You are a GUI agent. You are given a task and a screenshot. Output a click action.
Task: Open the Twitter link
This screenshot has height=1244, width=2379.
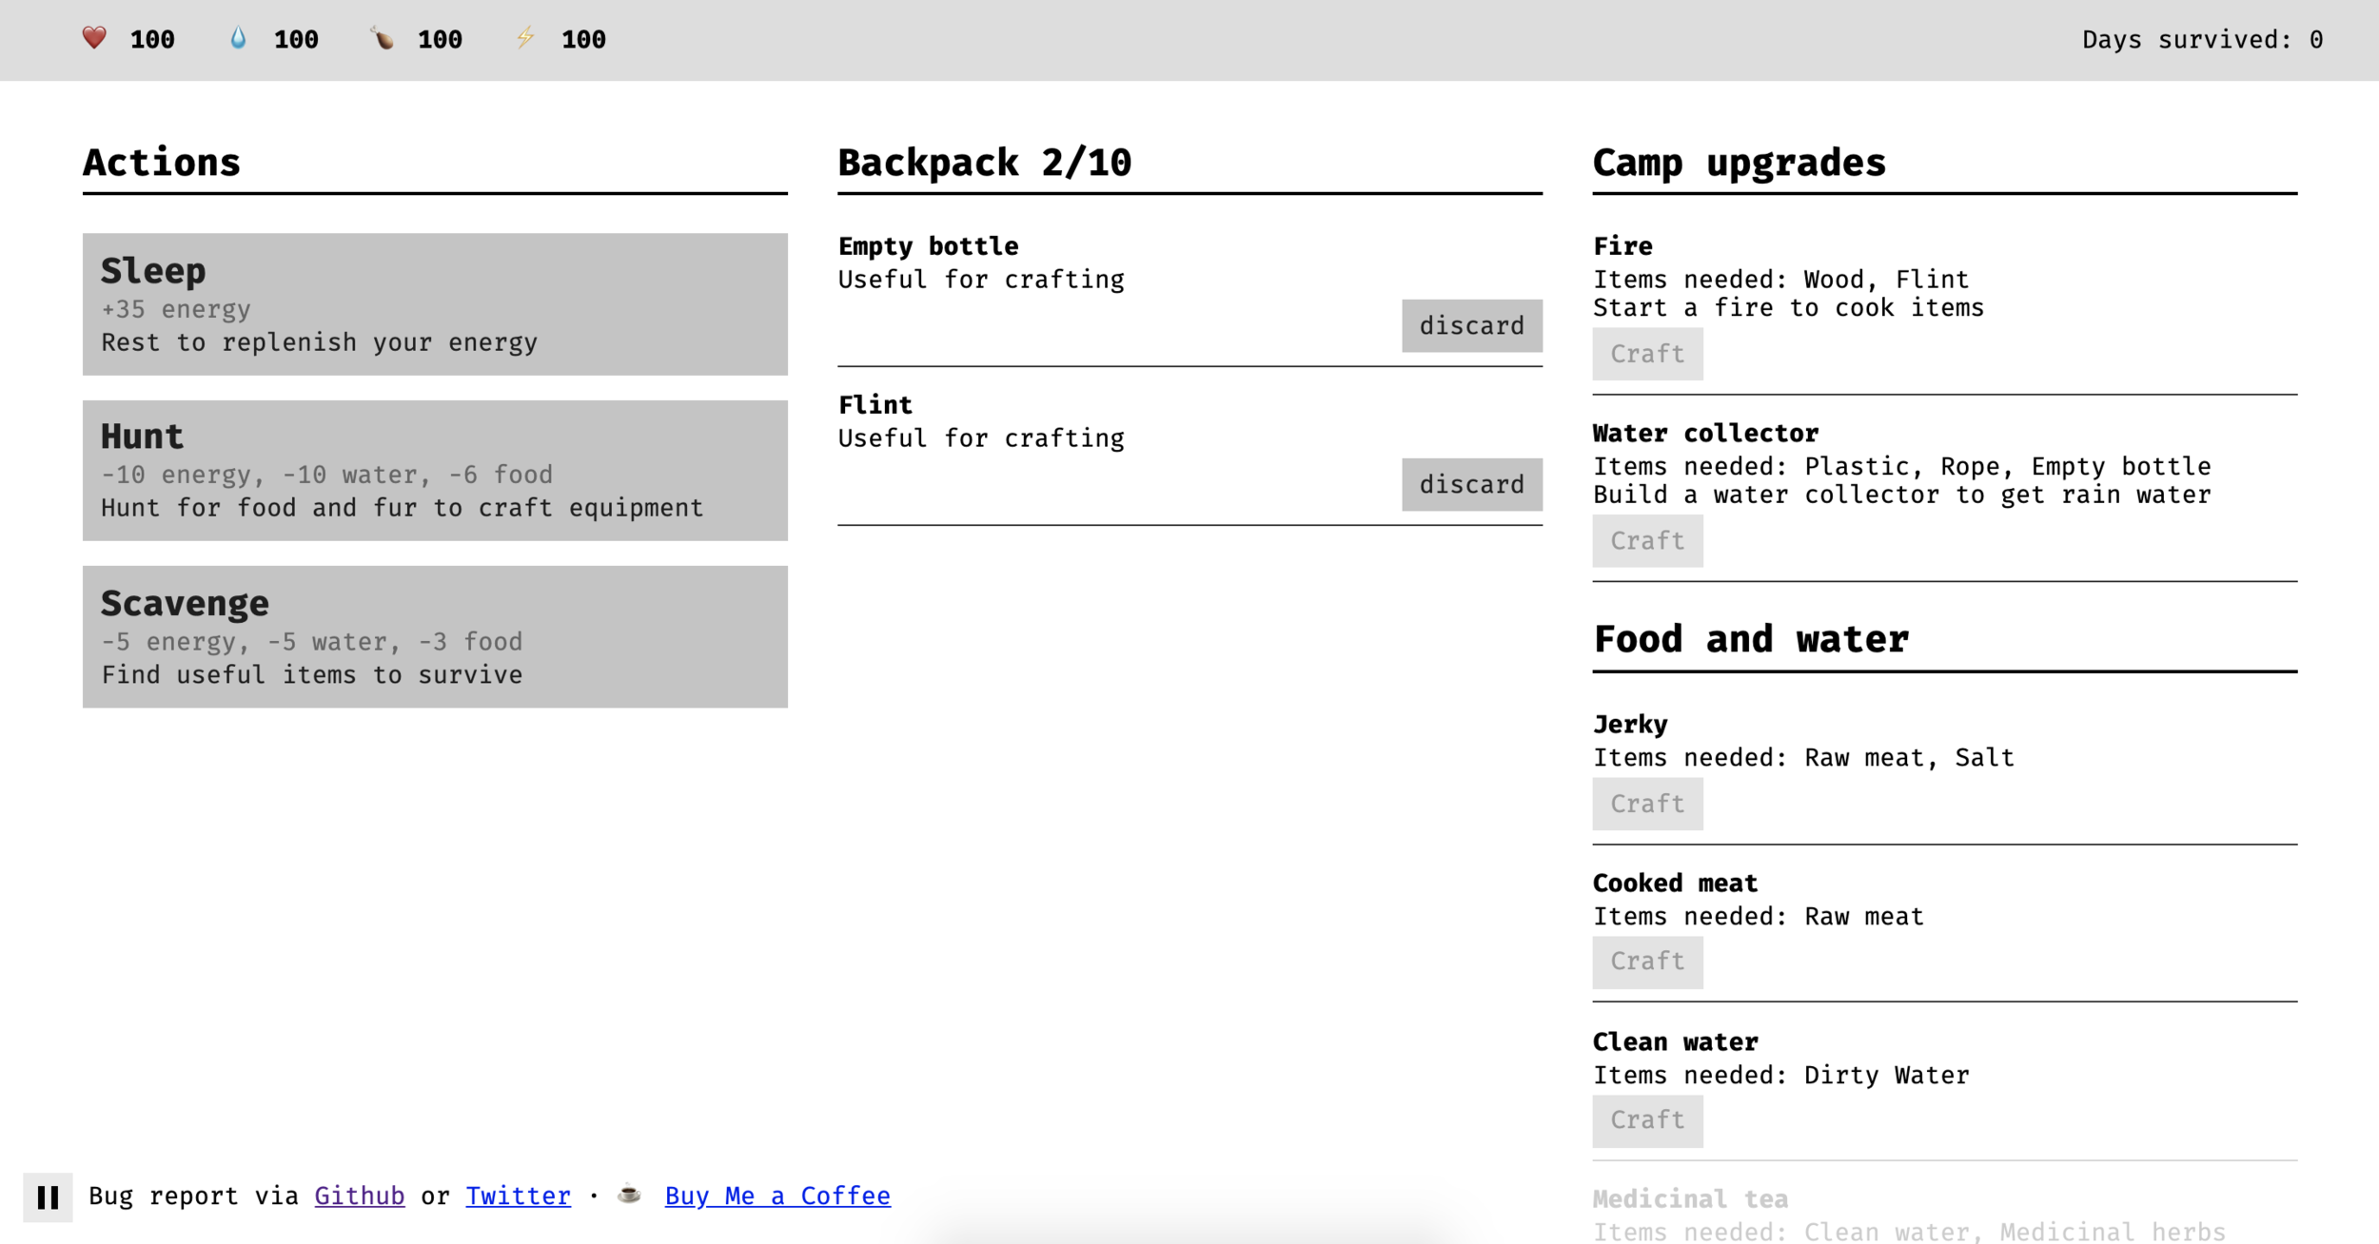[x=518, y=1195]
